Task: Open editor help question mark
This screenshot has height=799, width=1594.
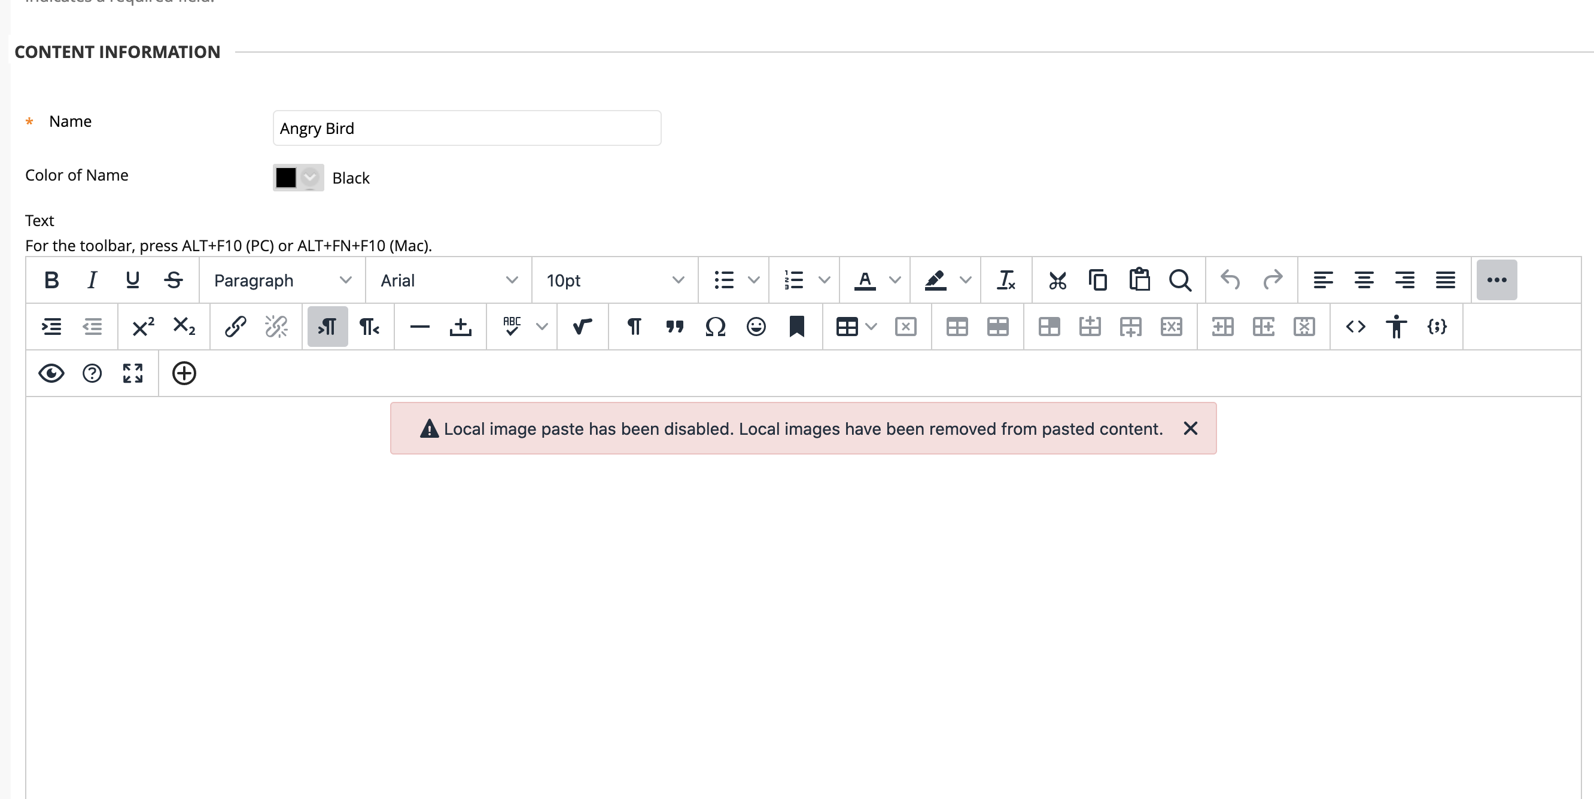Action: pos(92,374)
